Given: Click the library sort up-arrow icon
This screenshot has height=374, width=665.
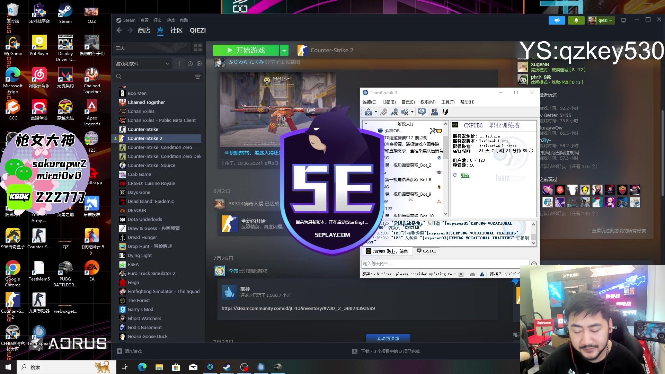Looking at the screenshot, I should (179, 64).
